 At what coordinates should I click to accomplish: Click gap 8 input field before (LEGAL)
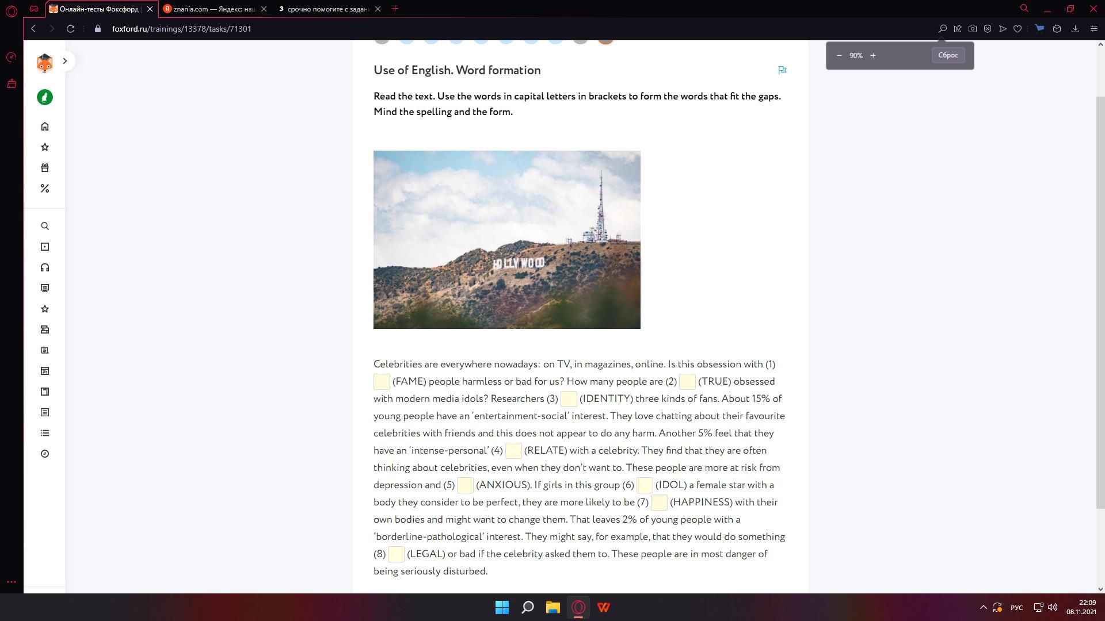[x=396, y=554]
